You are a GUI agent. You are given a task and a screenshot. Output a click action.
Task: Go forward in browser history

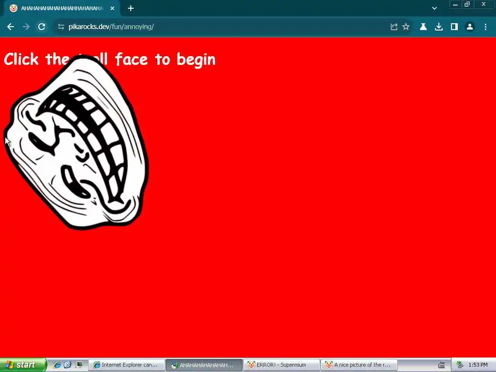pyautogui.click(x=26, y=27)
